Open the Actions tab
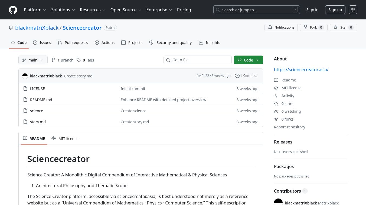The image size is (366, 205). [105, 43]
